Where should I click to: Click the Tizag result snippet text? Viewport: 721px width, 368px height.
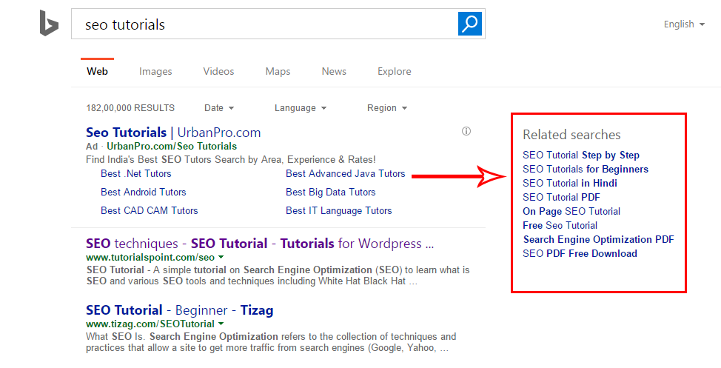pyautogui.click(x=271, y=342)
